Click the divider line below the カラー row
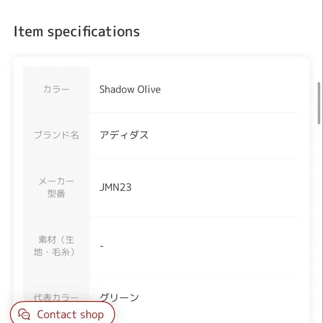This screenshot has height=323, width=323. [x=194, y=112]
